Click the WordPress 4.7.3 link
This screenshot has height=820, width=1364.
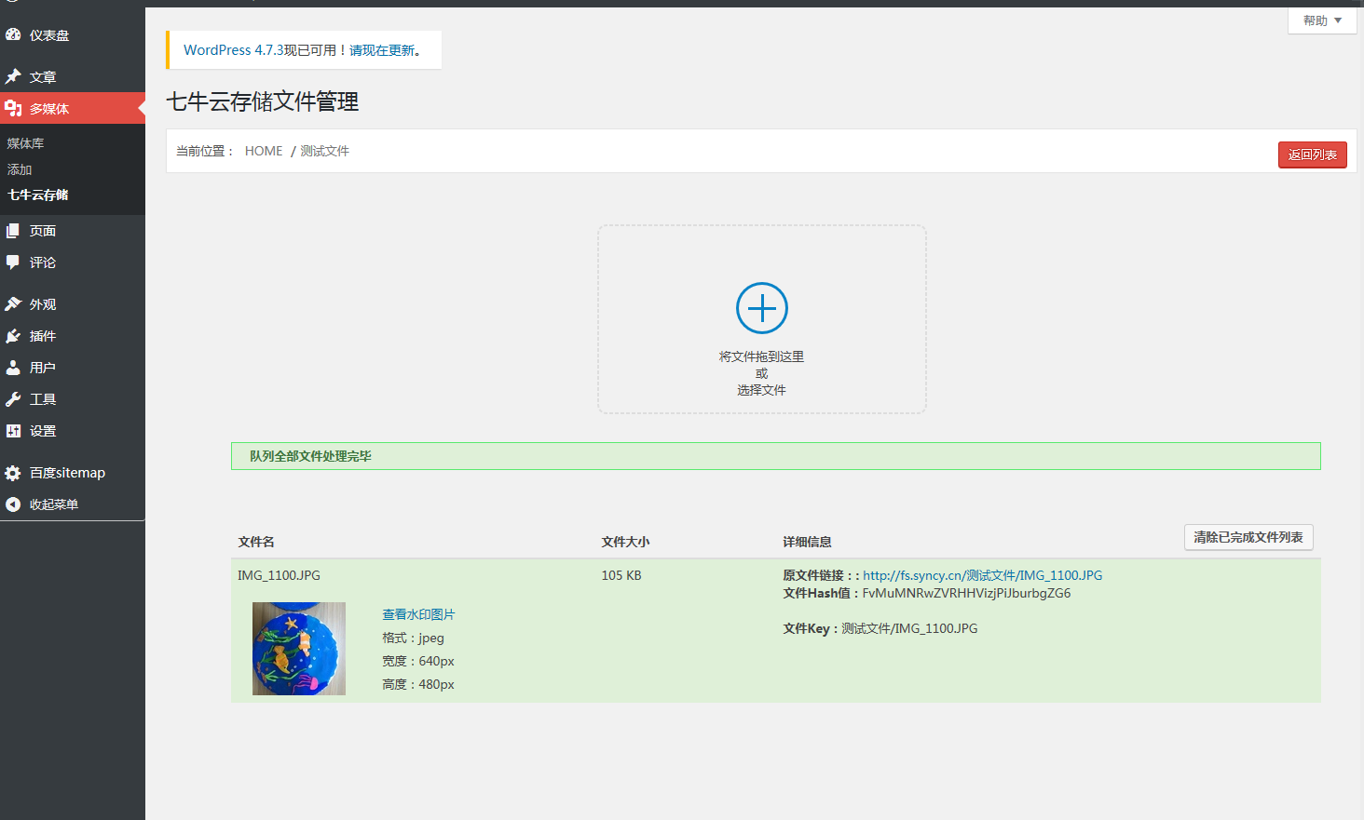click(233, 50)
